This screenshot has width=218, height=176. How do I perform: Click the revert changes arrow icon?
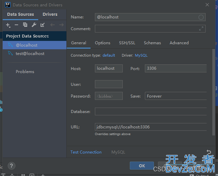pos(209,152)
